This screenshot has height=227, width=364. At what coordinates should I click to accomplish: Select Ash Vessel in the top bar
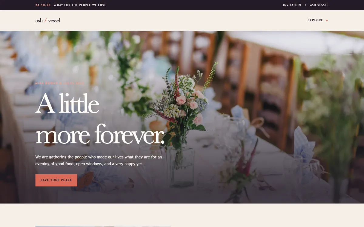pos(319,5)
